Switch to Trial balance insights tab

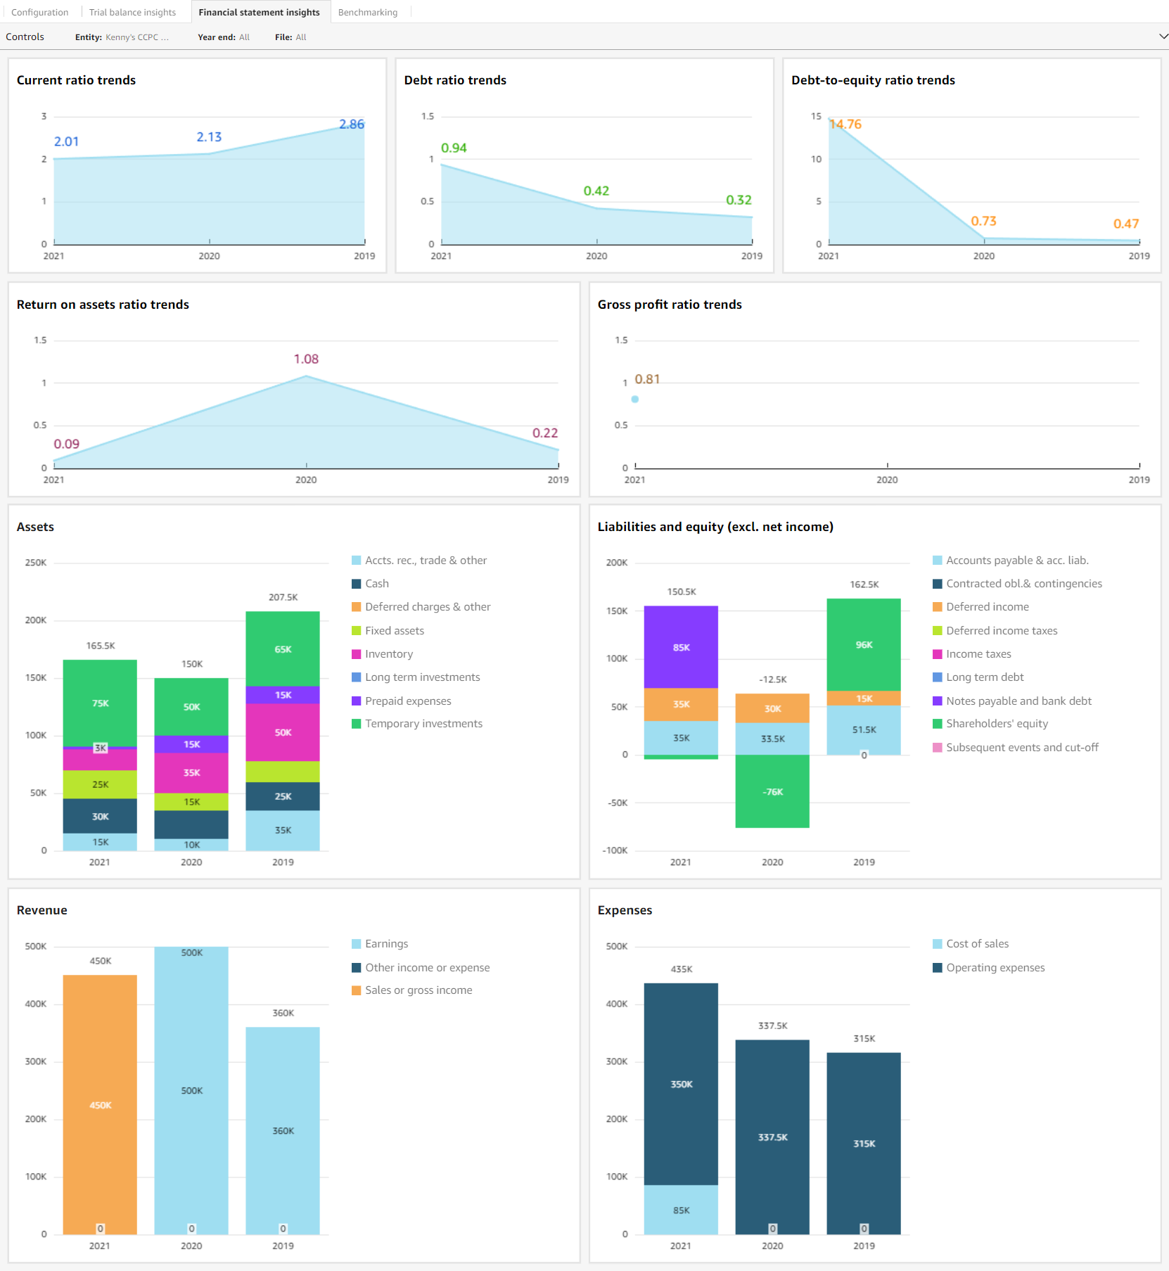click(x=132, y=12)
